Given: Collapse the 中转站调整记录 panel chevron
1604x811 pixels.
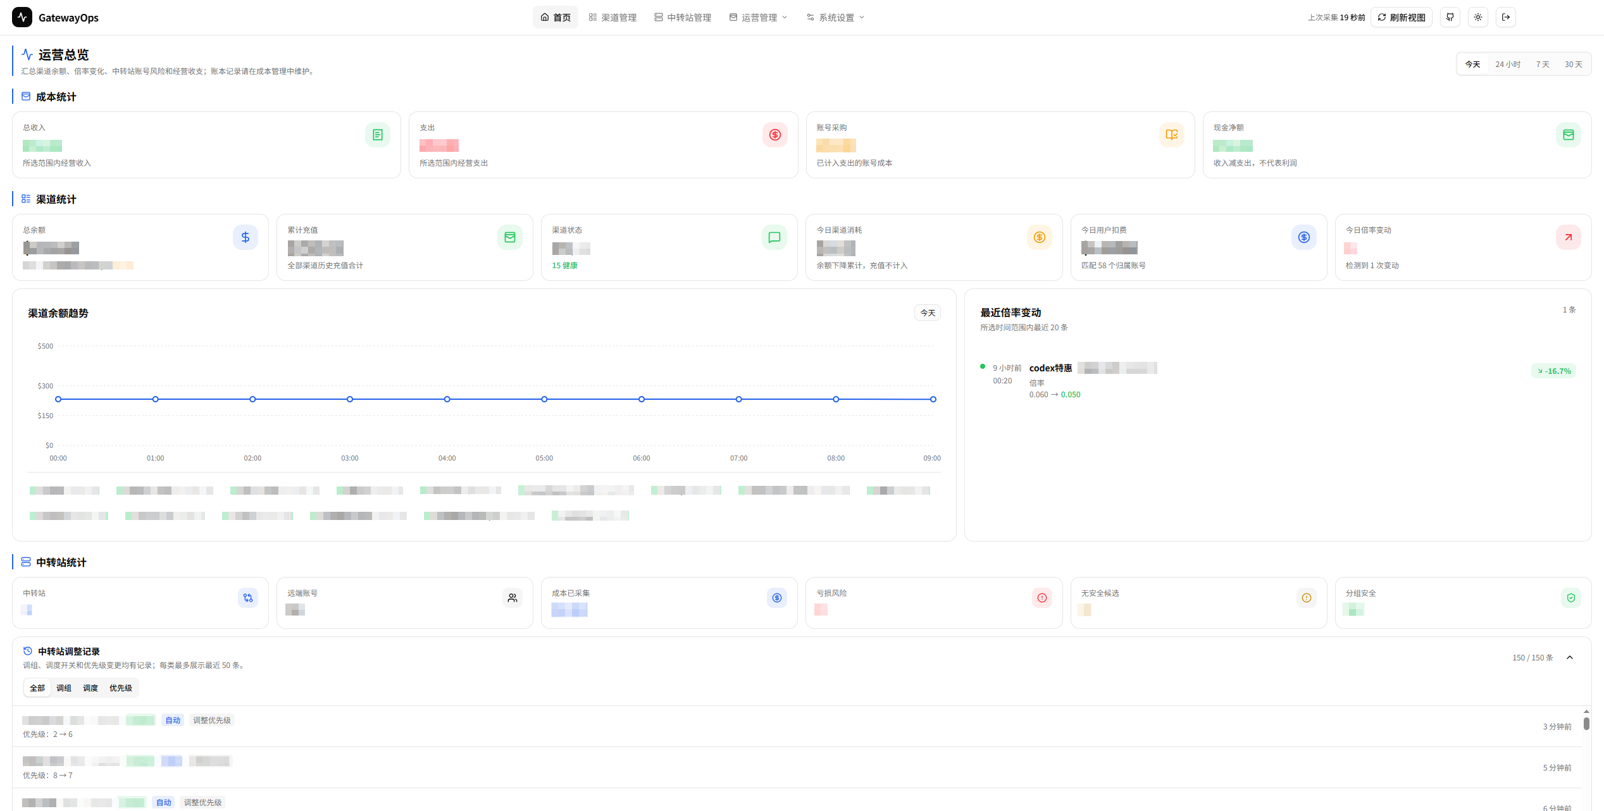Looking at the screenshot, I should 1570,658.
